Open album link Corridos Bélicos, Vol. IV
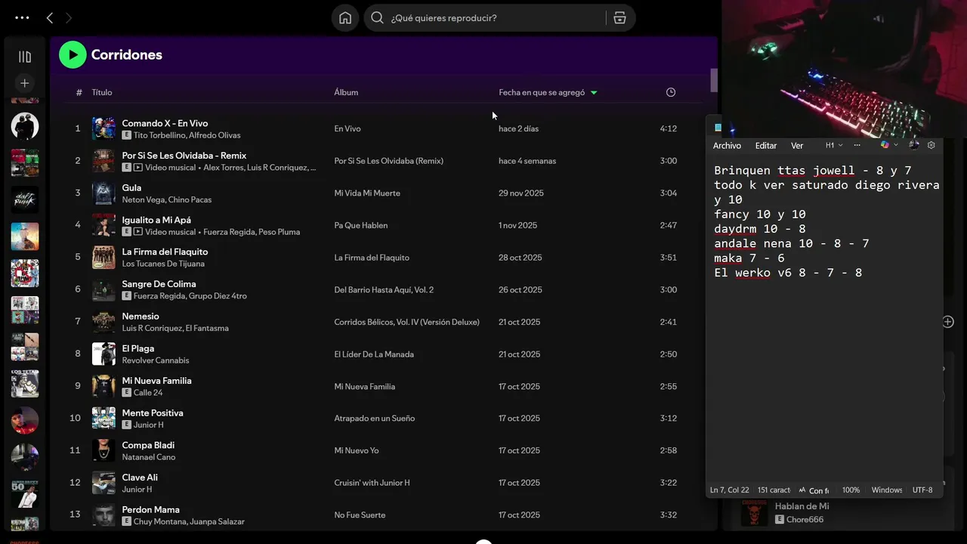The width and height of the screenshot is (967, 544). tap(406, 322)
